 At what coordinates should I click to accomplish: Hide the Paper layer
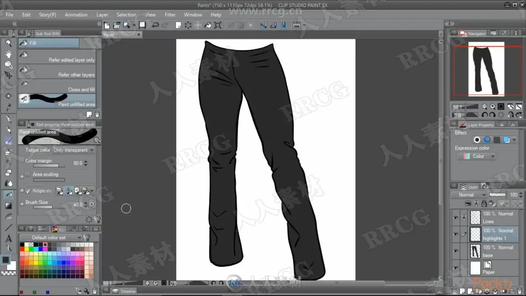click(x=455, y=268)
